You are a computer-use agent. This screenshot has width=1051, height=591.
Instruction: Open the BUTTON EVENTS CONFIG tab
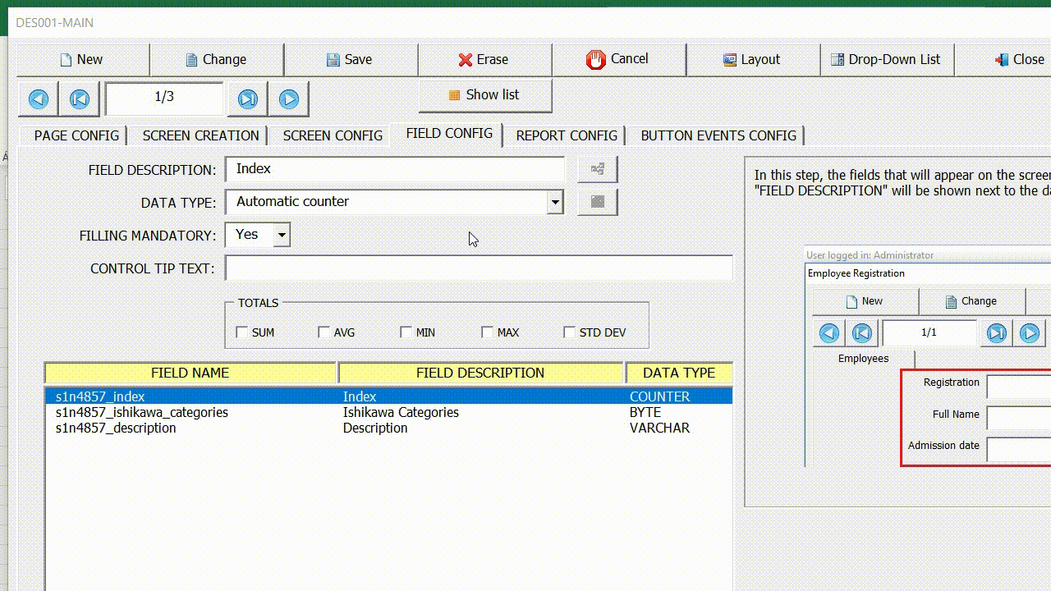pyautogui.click(x=717, y=135)
